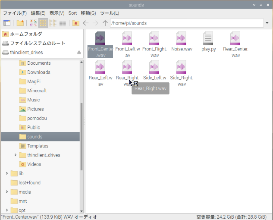The height and width of the screenshot is (220, 273).
Task: Switch to compact list view
Action: point(53,23)
